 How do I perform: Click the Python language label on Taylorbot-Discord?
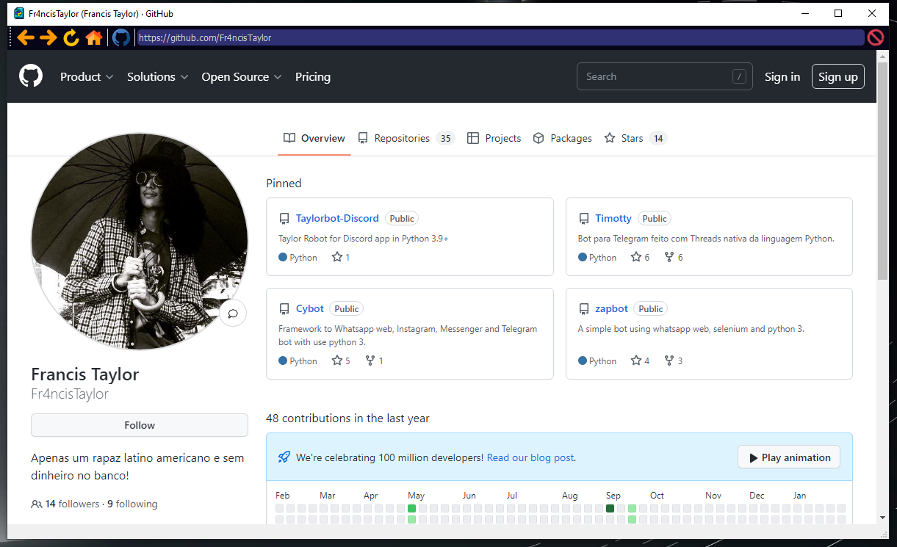click(x=303, y=257)
